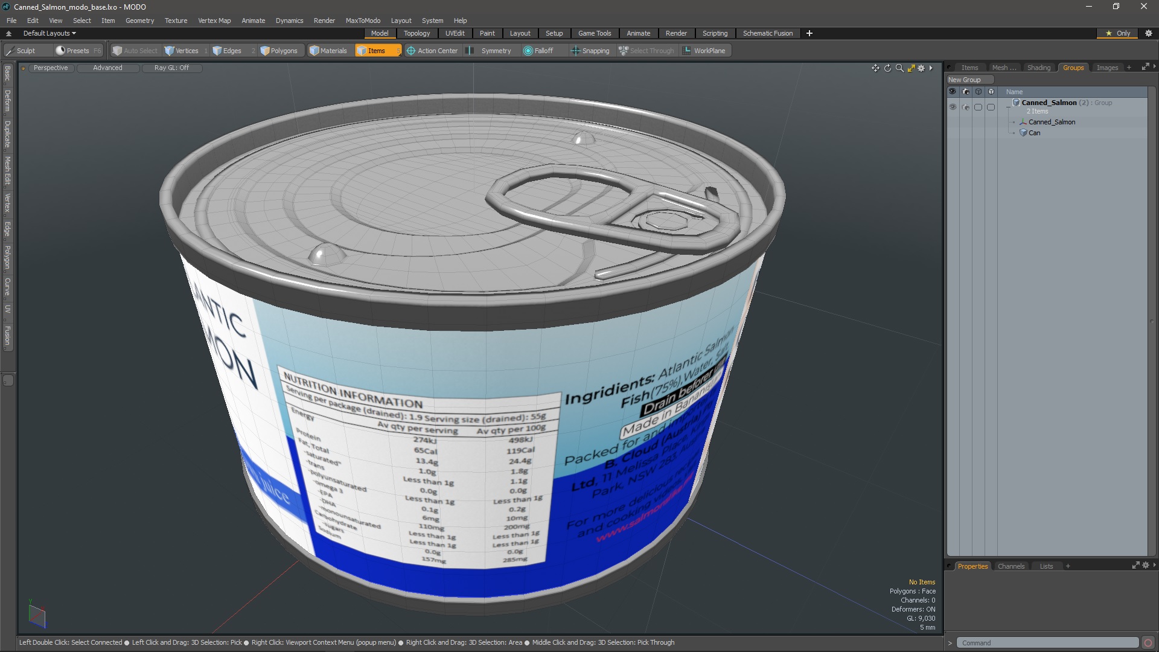Switch to the Items panel tab
The image size is (1159, 652).
coord(969,68)
